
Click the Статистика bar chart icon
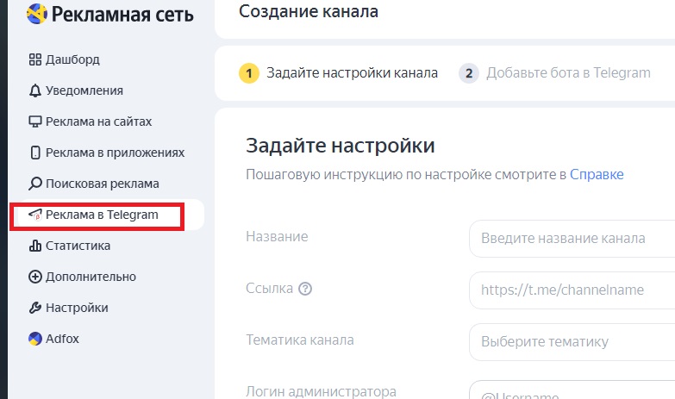(35, 246)
